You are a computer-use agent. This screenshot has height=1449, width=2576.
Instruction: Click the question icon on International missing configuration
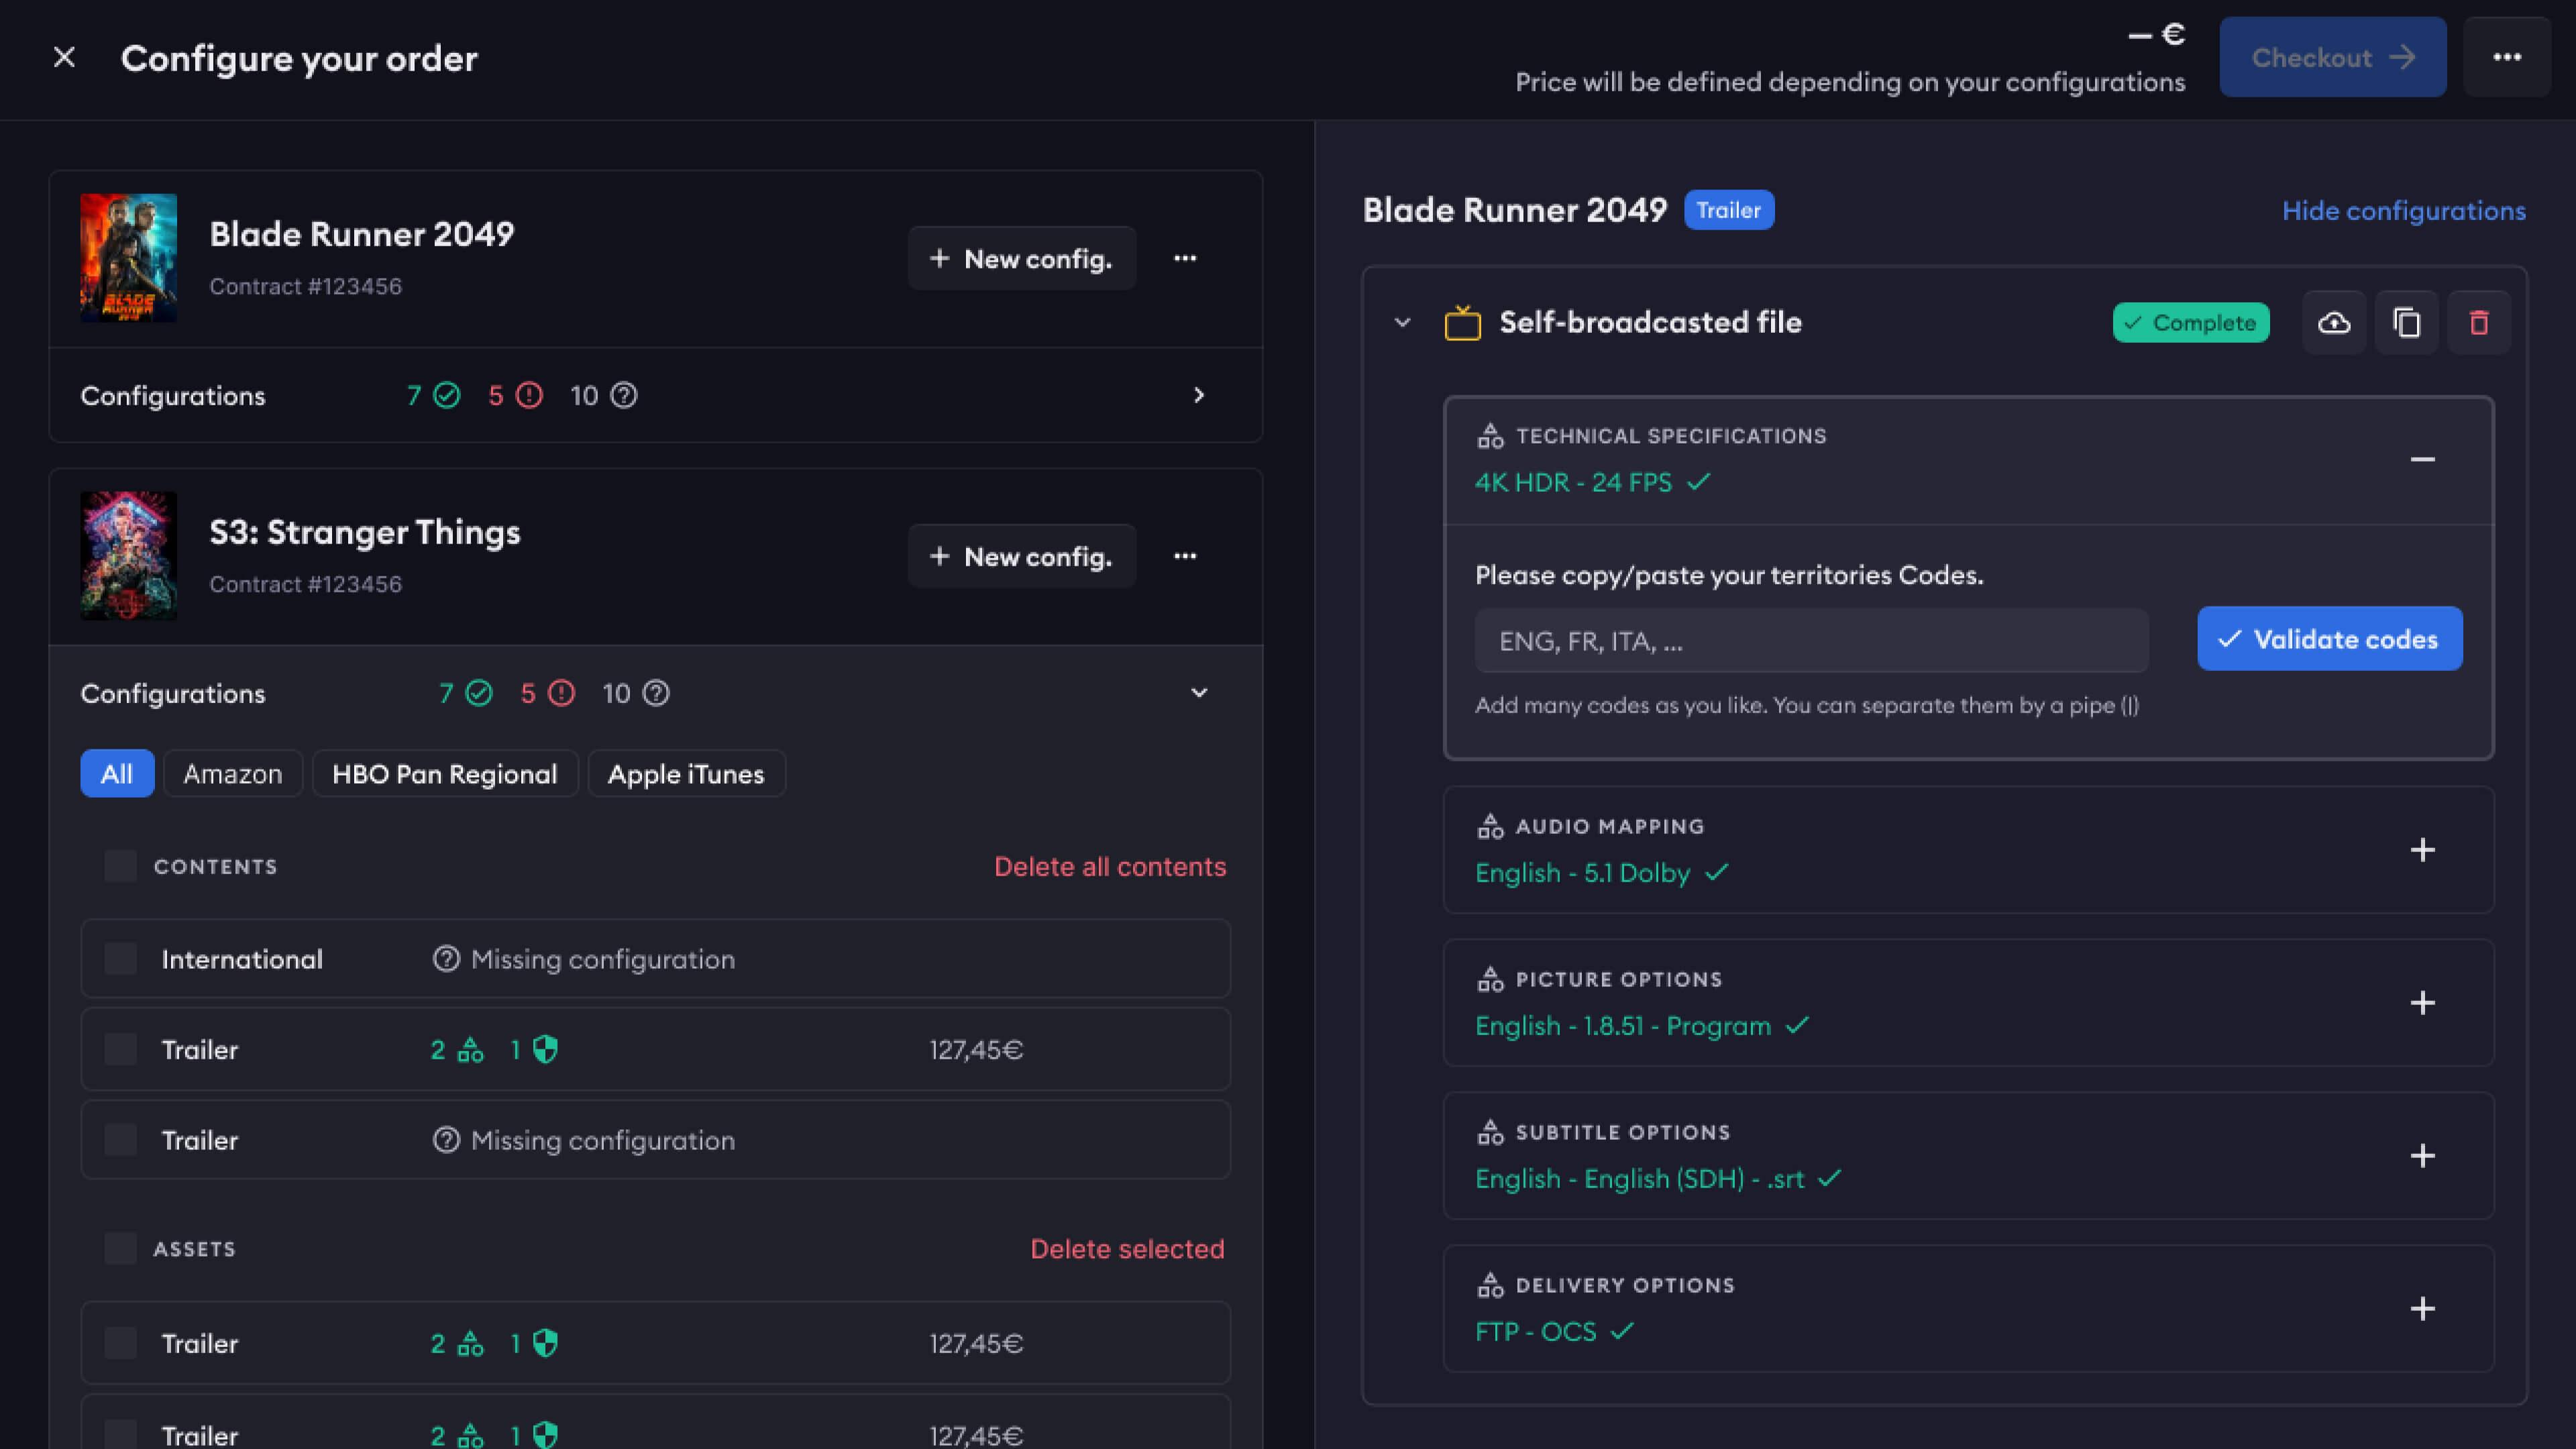pos(446,959)
